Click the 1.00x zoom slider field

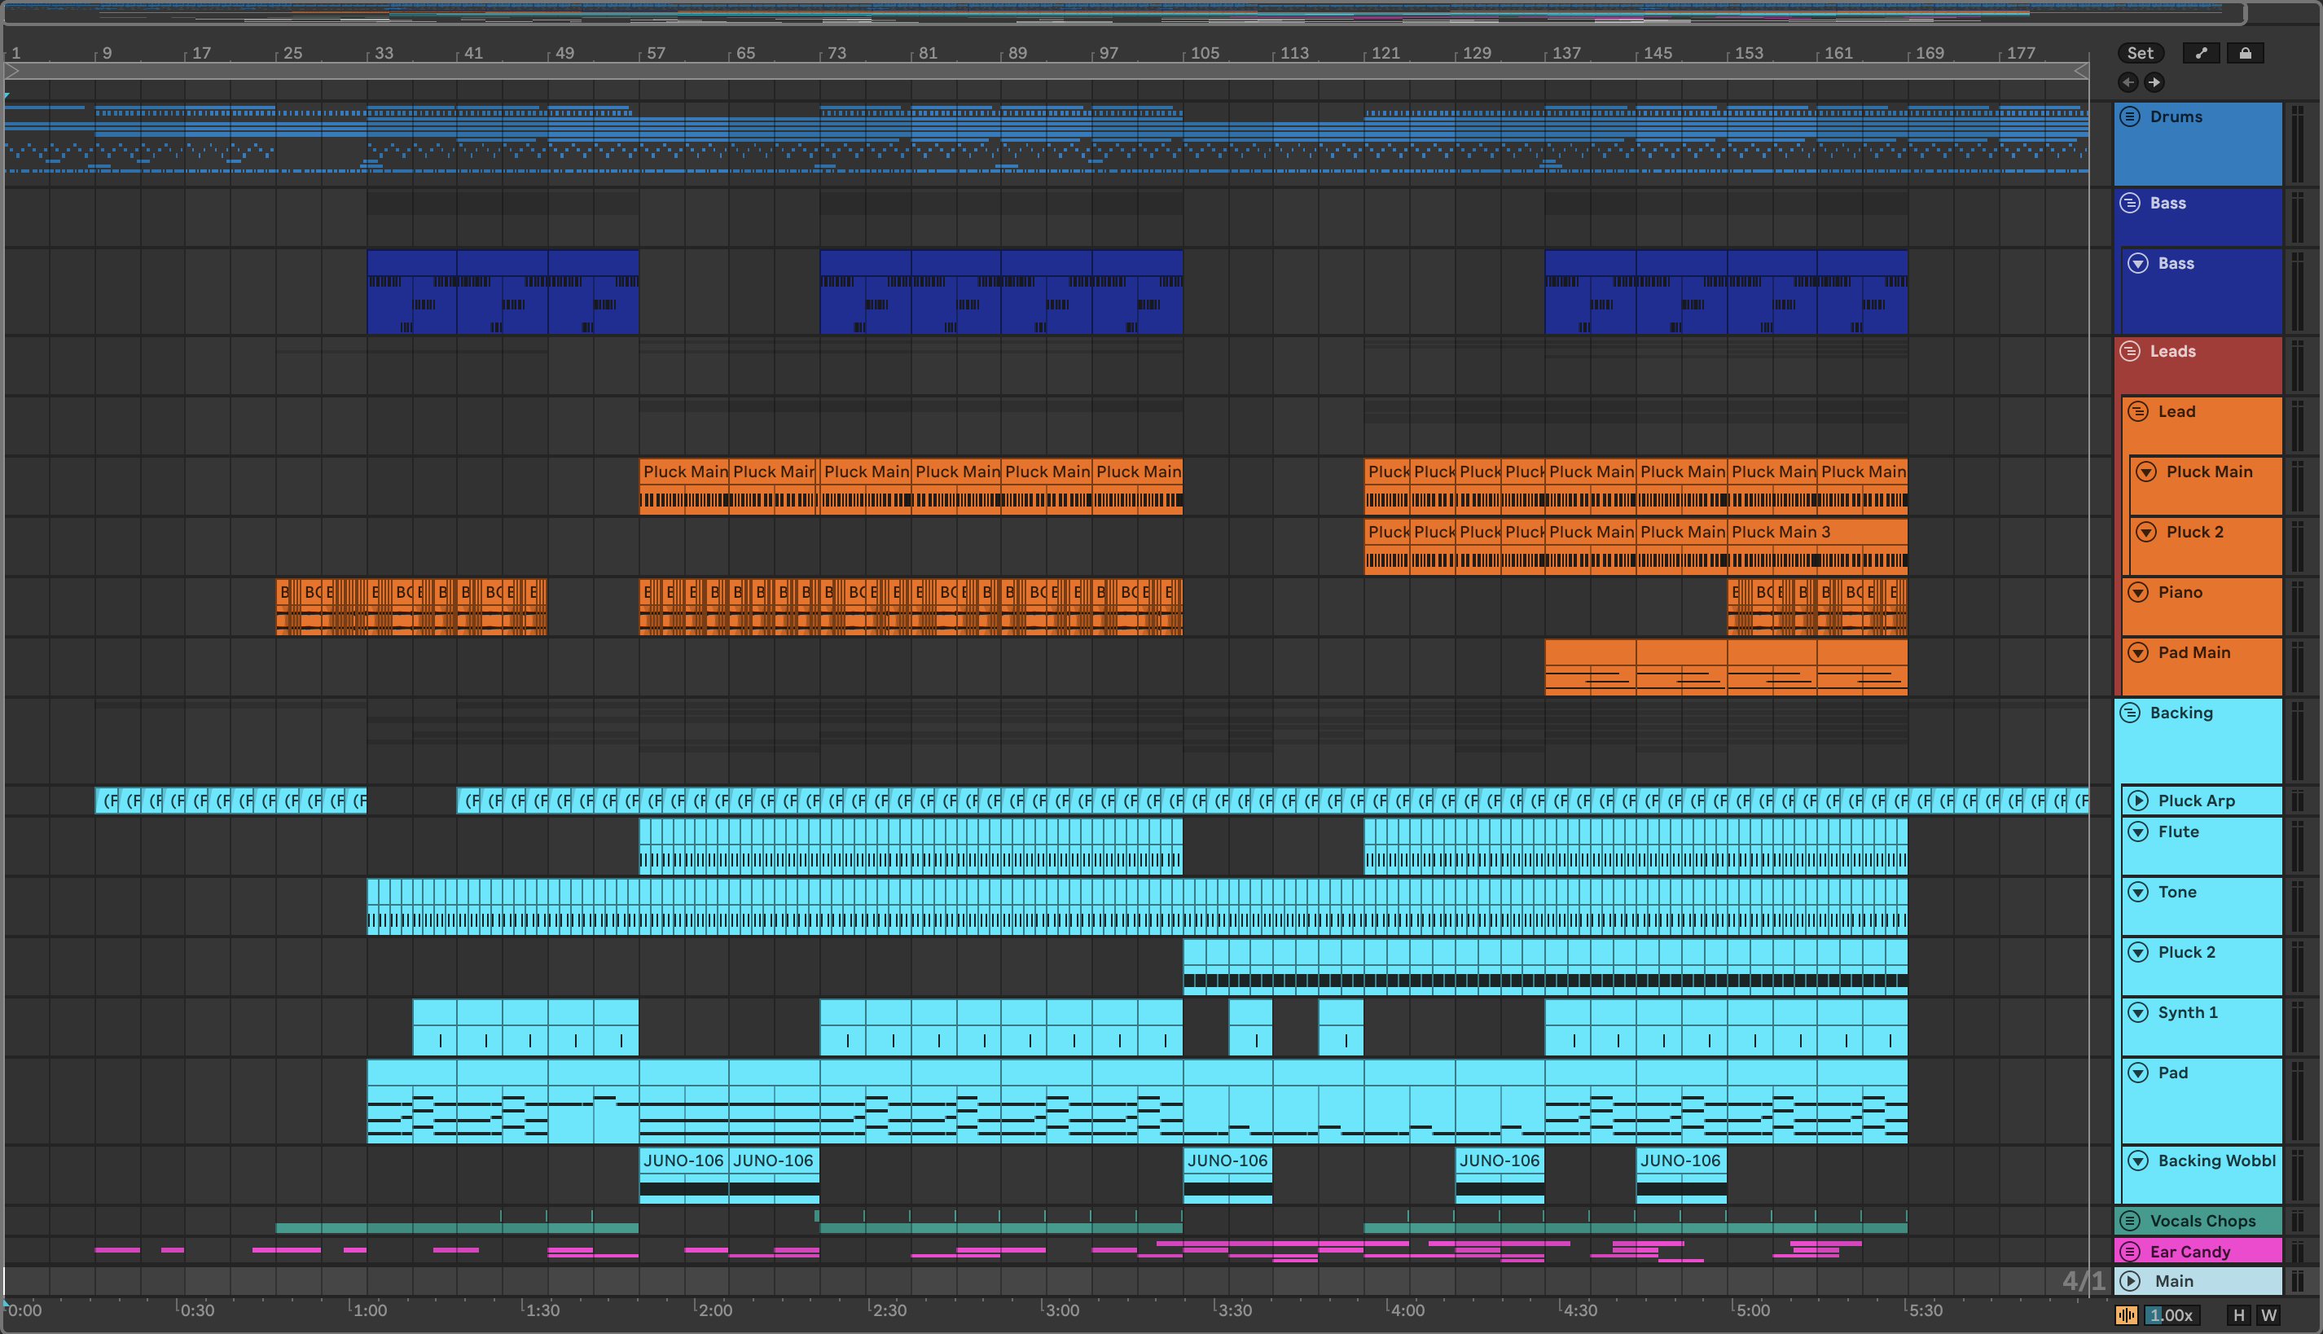coord(2171,1314)
